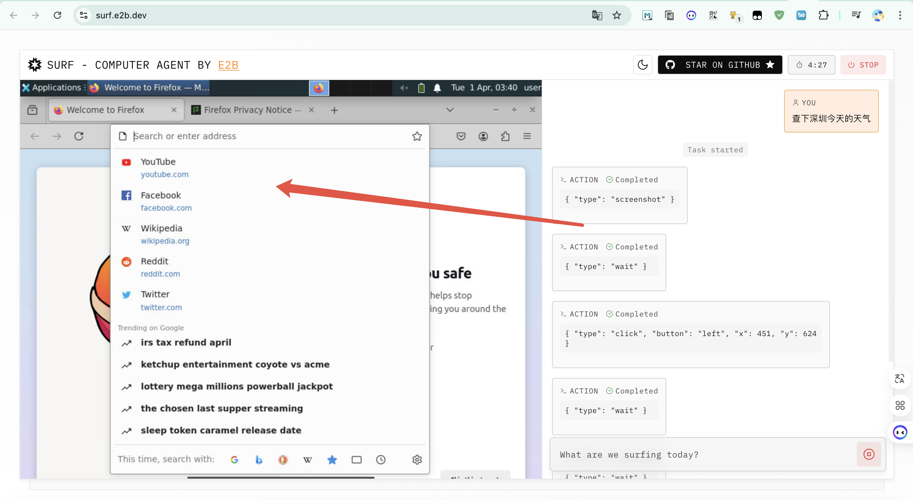Select the Bing search engine icon
This screenshot has width=913, height=500.
point(259,460)
